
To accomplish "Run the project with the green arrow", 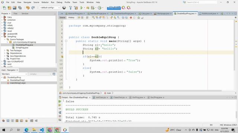I will point(81,8).
